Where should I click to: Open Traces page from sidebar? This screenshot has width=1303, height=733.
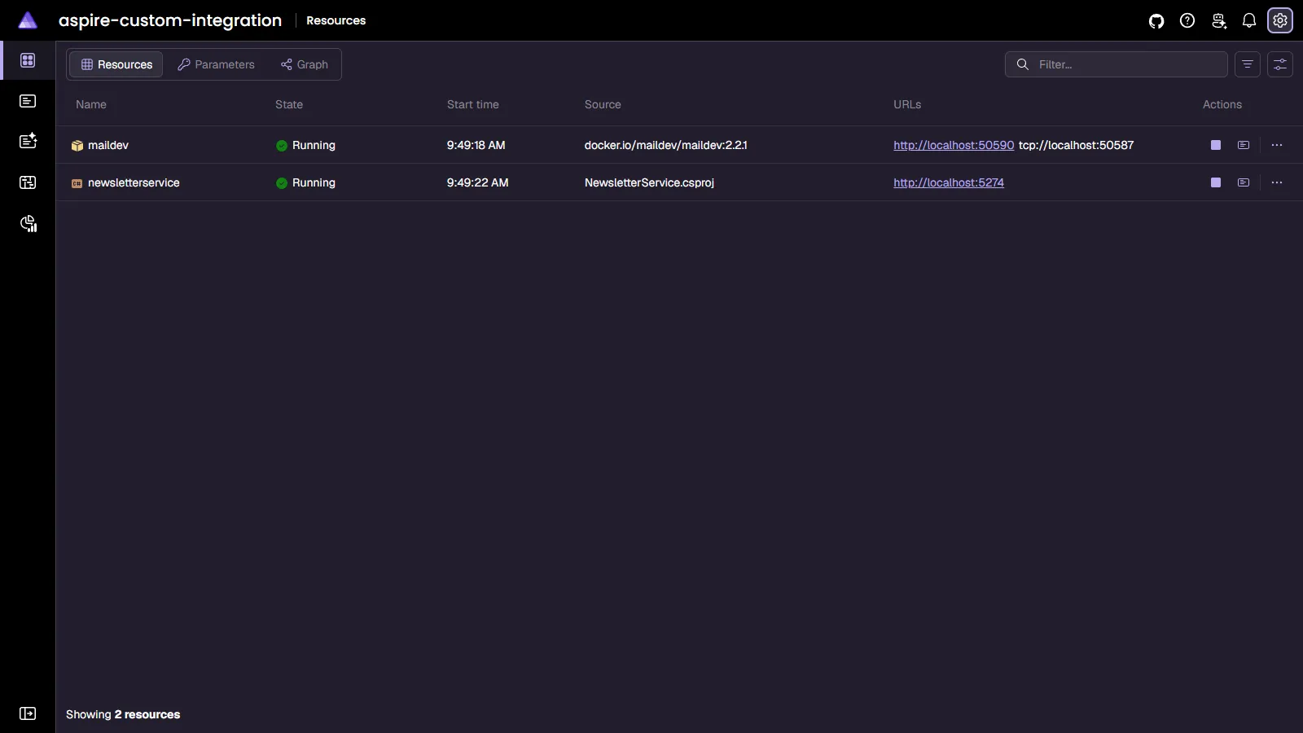[x=28, y=182]
